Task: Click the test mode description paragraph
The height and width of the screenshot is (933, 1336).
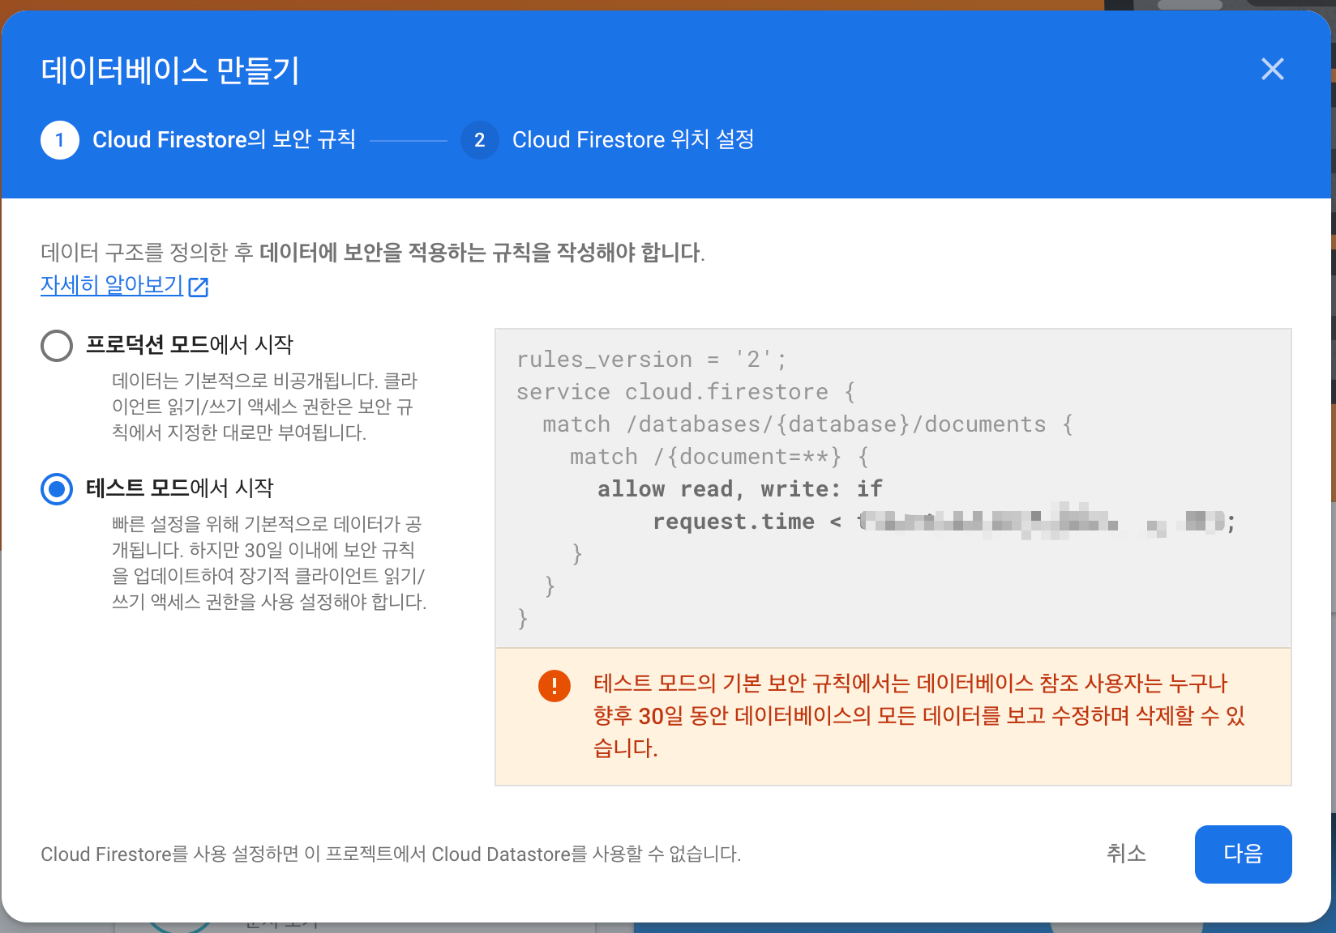Action: pyautogui.click(x=269, y=563)
